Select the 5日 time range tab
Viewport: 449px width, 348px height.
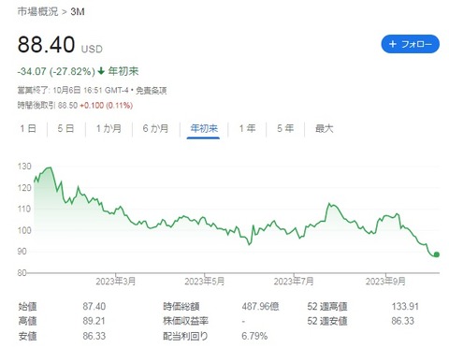pyautogui.click(x=65, y=128)
